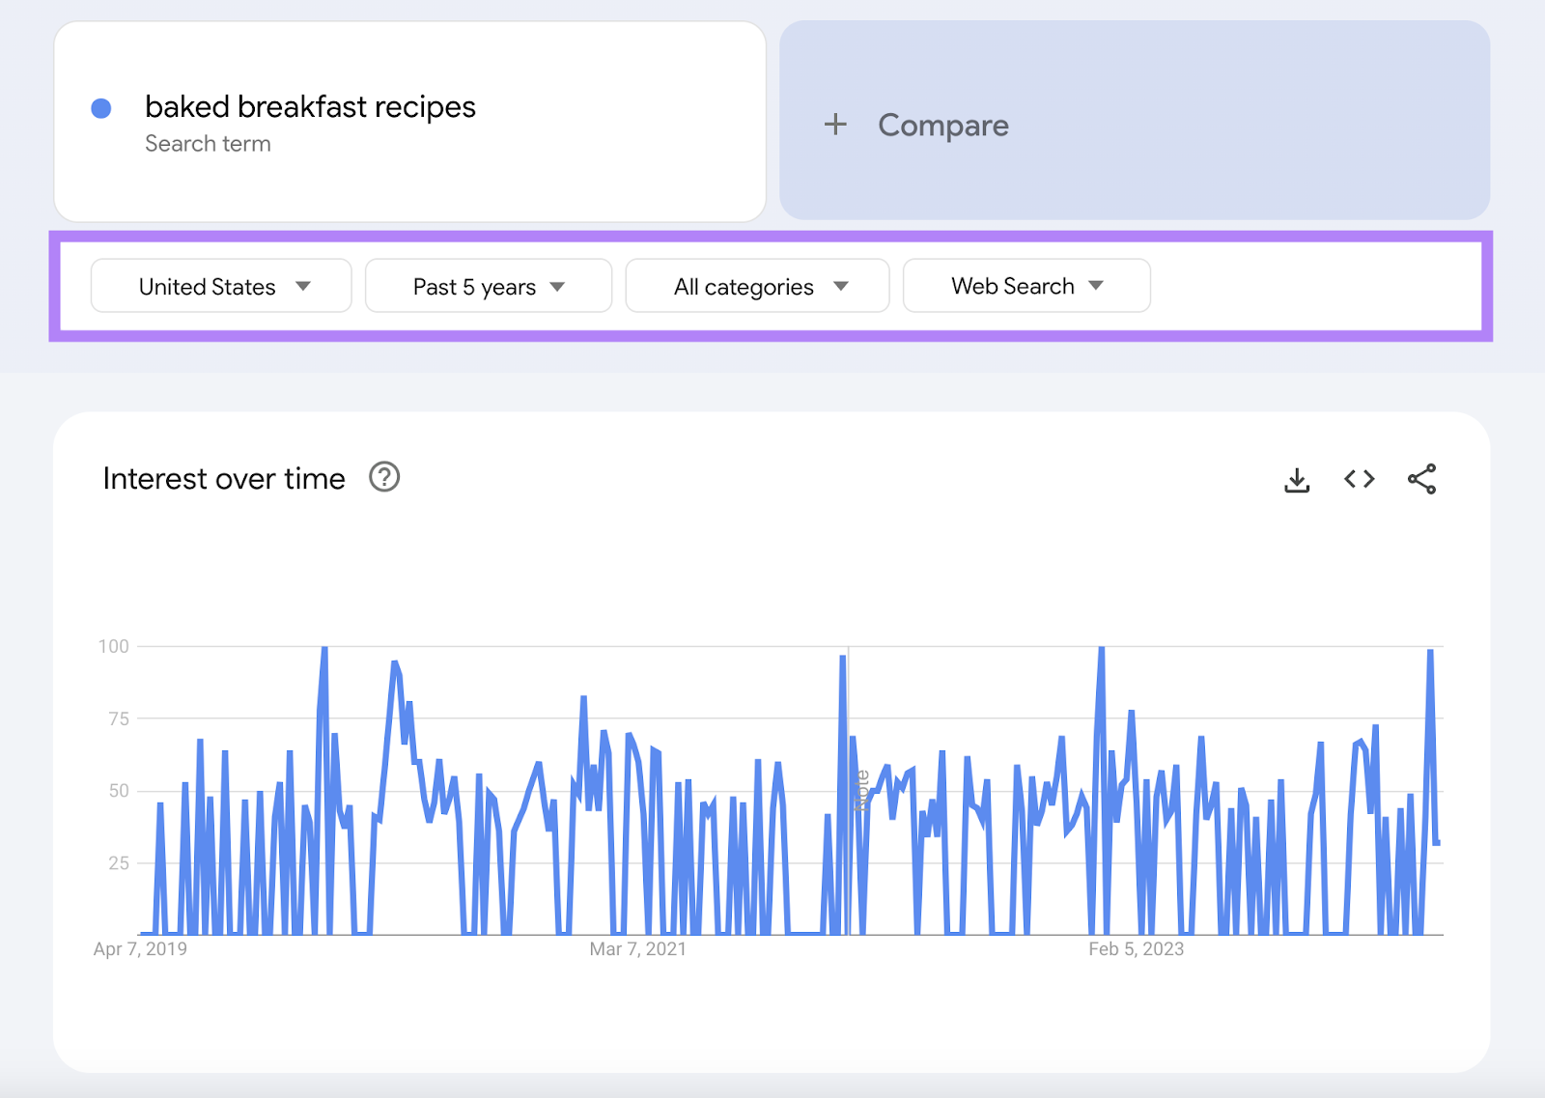Screen dimensions: 1545x1098
Task: Open the United States region dropdown
Action: tap(221, 286)
